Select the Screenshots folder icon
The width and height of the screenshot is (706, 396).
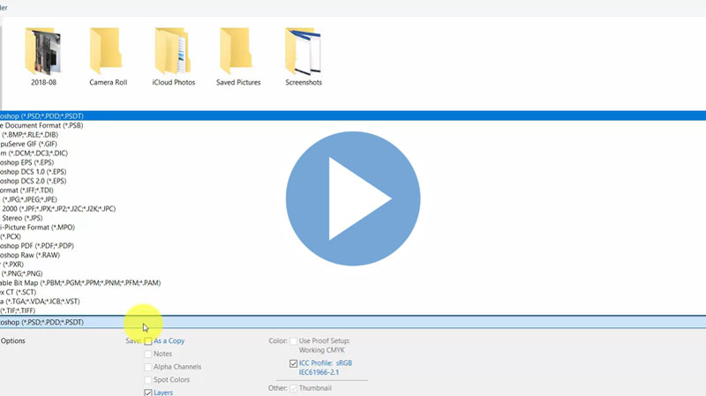coord(304,51)
